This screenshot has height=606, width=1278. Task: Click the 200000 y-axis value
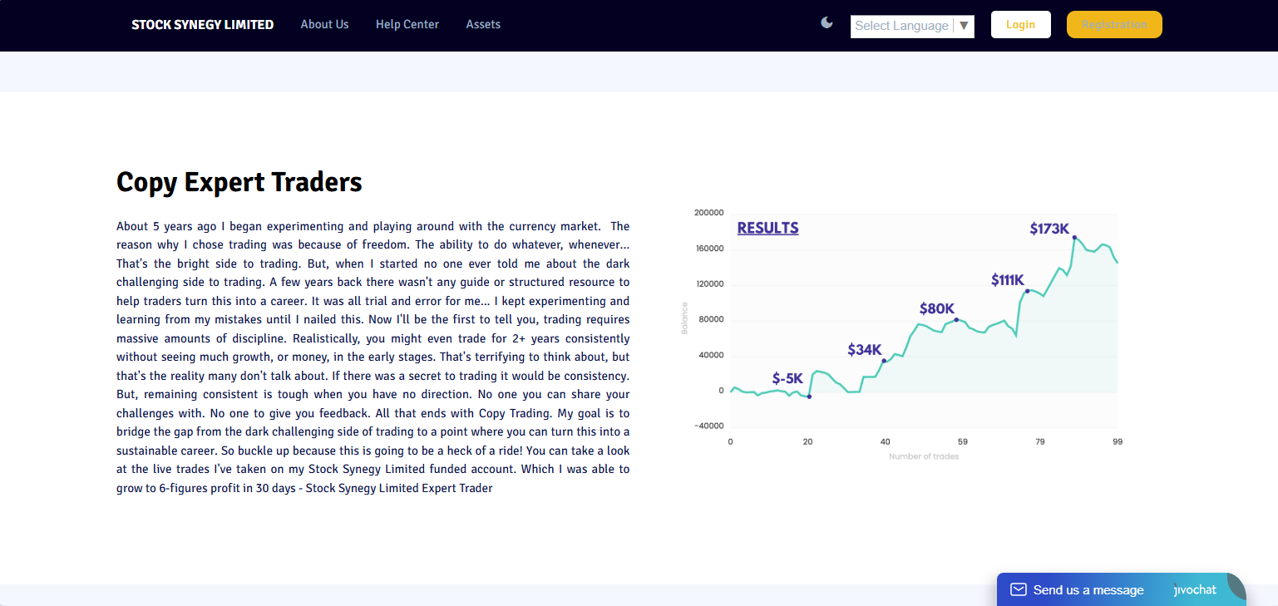point(708,213)
